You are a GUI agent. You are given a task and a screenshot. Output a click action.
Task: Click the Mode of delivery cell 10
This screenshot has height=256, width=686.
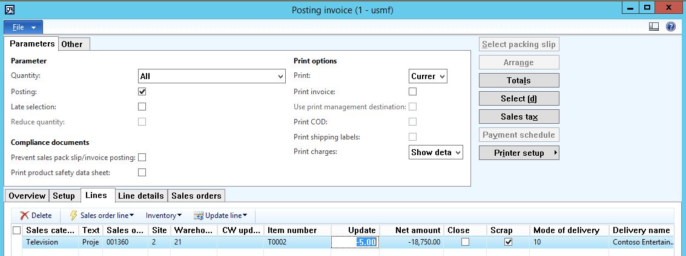[569, 242]
